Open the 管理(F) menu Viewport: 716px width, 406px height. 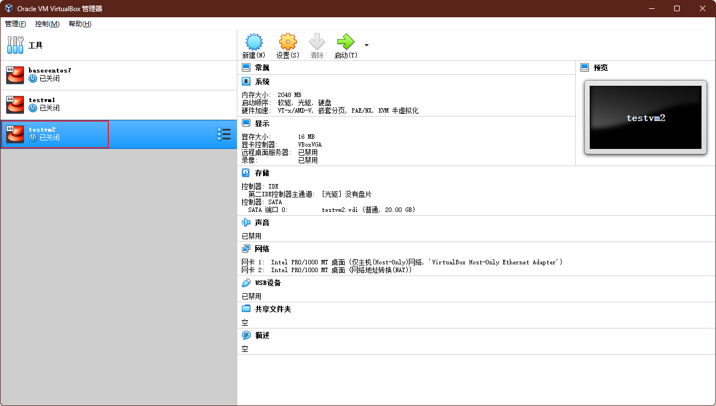click(x=15, y=24)
